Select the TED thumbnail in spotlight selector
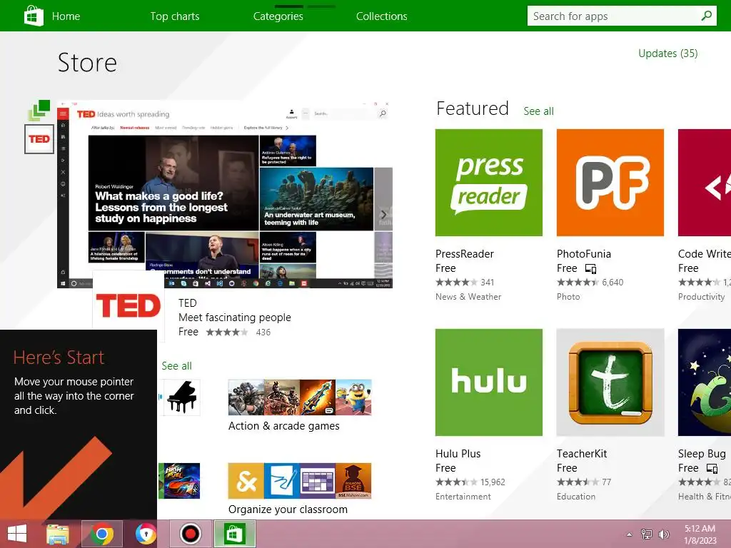Image resolution: width=731 pixels, height=548 pixels. [x=39, y=139]
